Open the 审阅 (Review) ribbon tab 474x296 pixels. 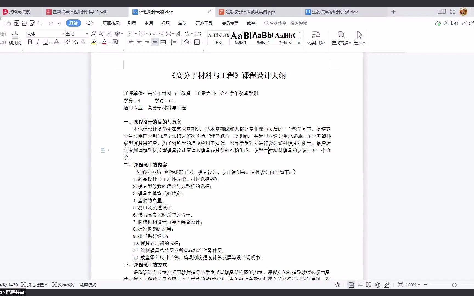point(149,23)
